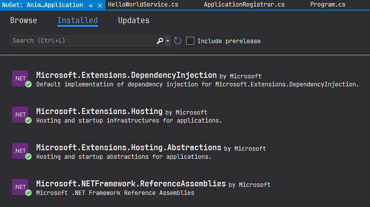Click the Hosting.Abstractions package .NET icon

point(20,151)
